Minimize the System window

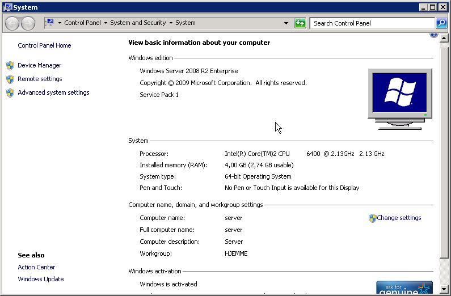click(x=423, y=7)
